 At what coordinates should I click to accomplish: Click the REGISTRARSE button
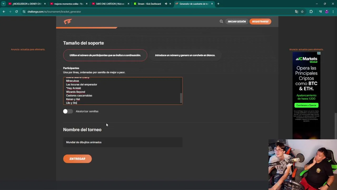tap(260, 21)
